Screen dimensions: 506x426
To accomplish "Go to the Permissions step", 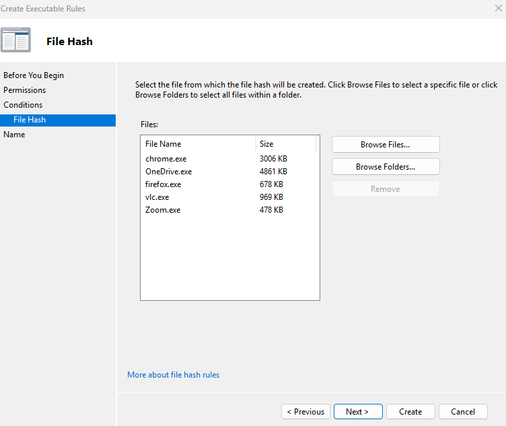I will click(25, 90).
